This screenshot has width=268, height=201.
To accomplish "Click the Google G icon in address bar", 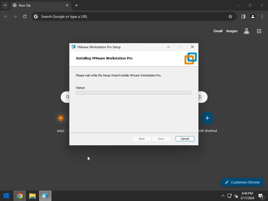I will point(36,16).
